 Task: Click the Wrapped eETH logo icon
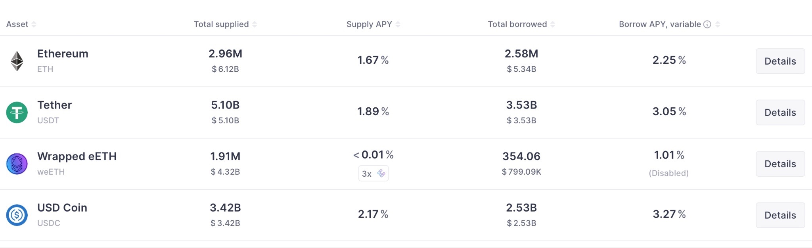tap(17, 164)
